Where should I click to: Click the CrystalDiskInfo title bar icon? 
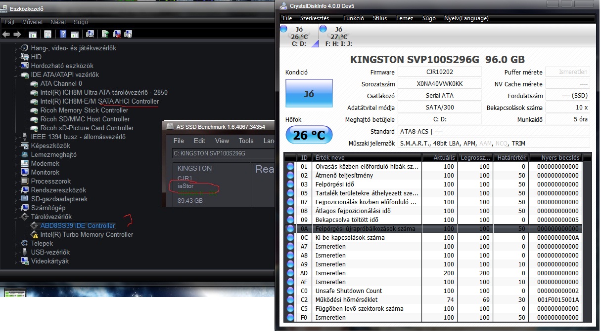pyautogui.click(x=283, y=5)
